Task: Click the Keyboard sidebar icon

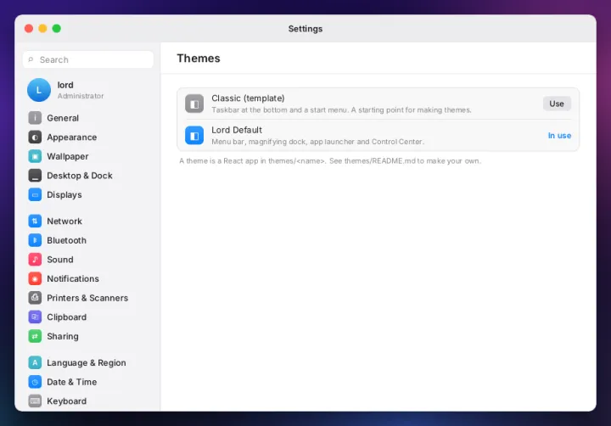Action: click(x=35, y=401)
